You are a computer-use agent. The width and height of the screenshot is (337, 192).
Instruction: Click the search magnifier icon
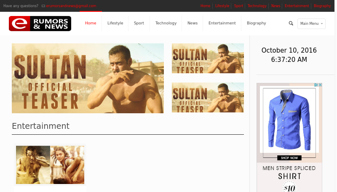(x=291, y=23)
